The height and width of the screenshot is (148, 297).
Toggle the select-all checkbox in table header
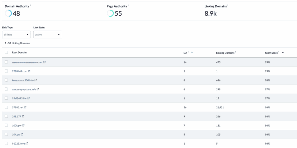coord(6,52)
